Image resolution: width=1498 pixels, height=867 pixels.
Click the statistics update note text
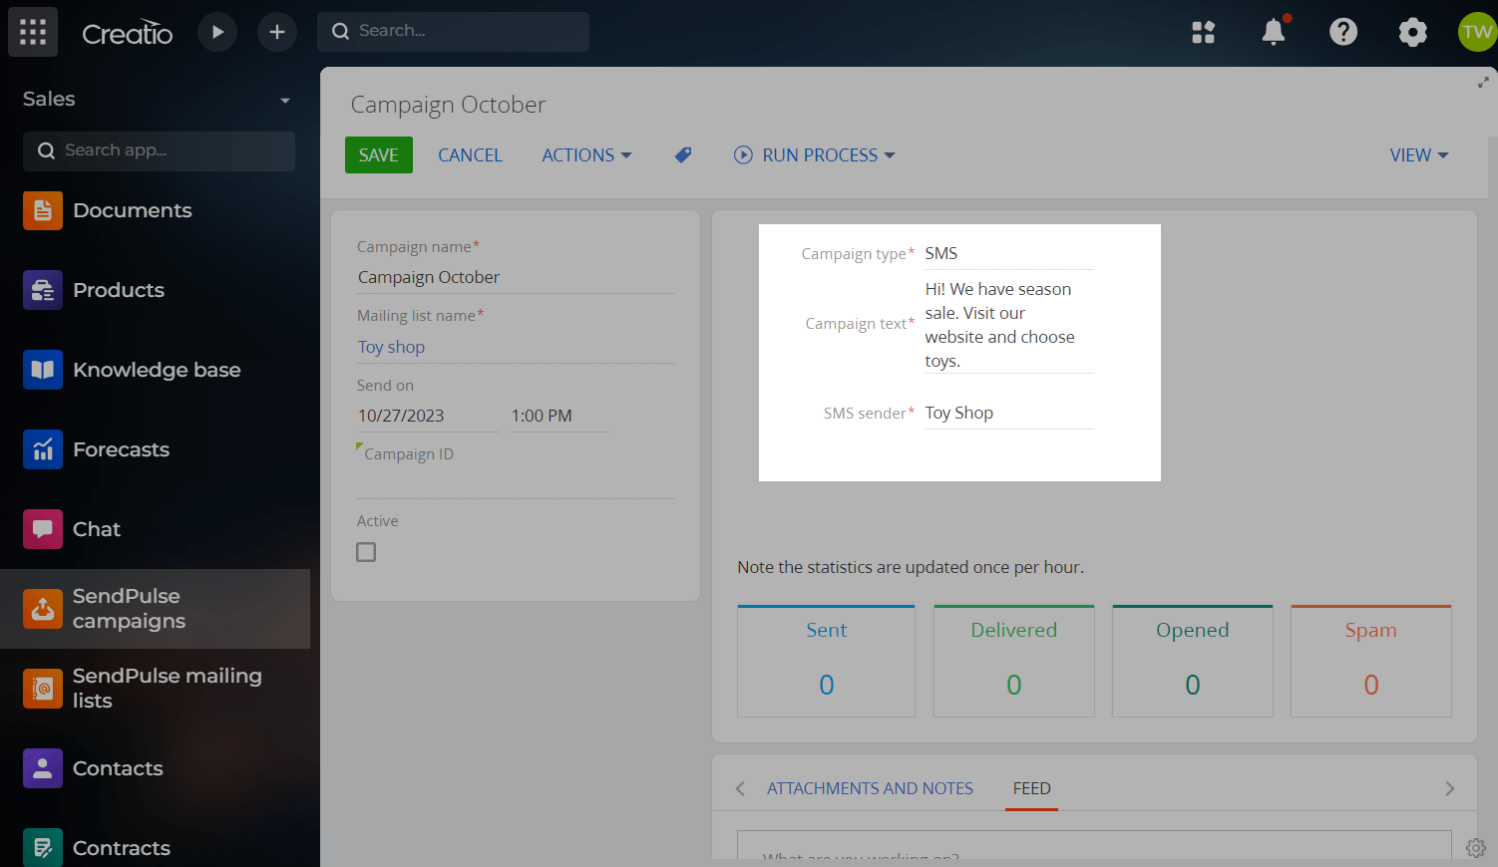tap(911, 567)
